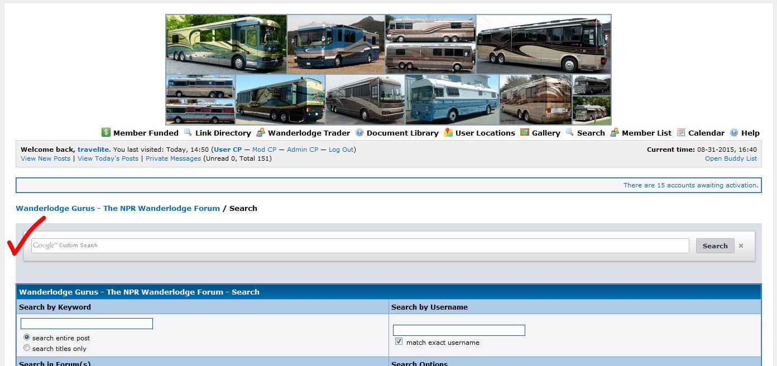Open the Search item in the navigation menu
The image size is (777, 366).
[591, 133]
